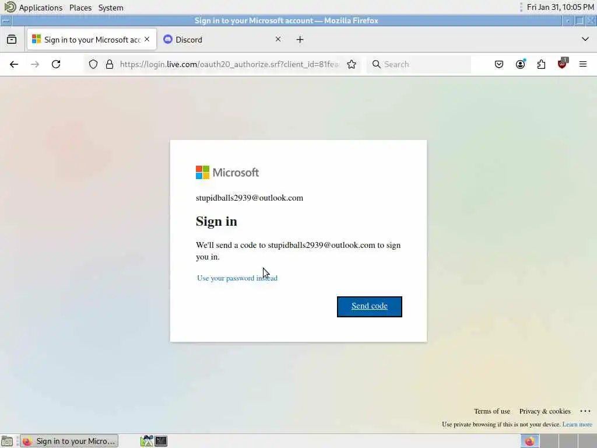Follow the Learn more link
Screen dimensions: 597x448
click(x=577, y=424)
